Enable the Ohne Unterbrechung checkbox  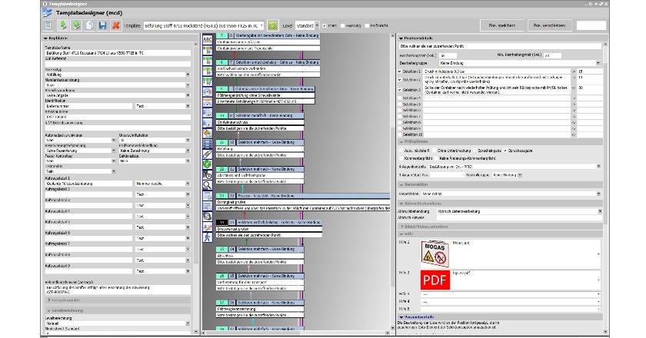(x=435, y=151)
